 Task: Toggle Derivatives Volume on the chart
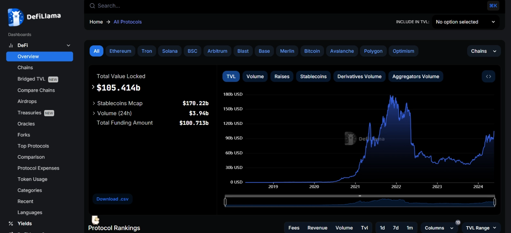359,76
